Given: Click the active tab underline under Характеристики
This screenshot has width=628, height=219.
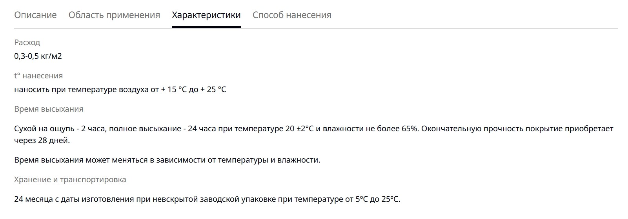Looking at the screenshot, I should [206, 27].
